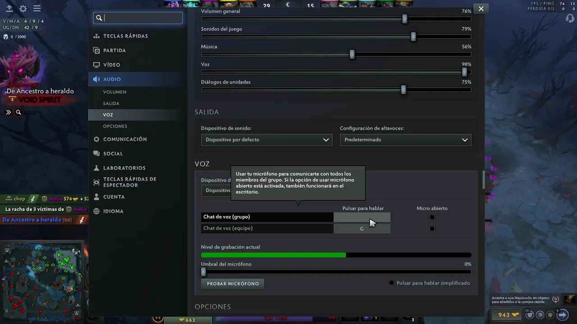Click the settings panel scrollbar
This screenshot has height=324, width=577.
point(484,180)
